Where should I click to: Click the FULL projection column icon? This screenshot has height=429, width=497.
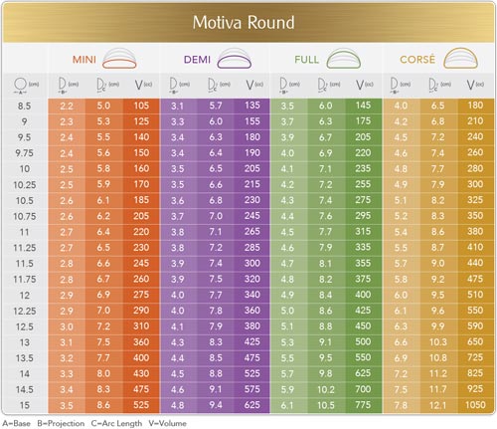[x=283, y=86]
